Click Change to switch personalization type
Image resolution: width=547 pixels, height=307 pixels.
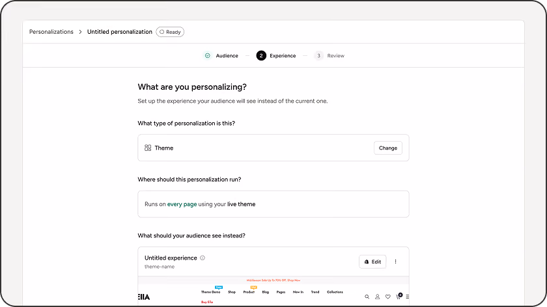point(388,148)
